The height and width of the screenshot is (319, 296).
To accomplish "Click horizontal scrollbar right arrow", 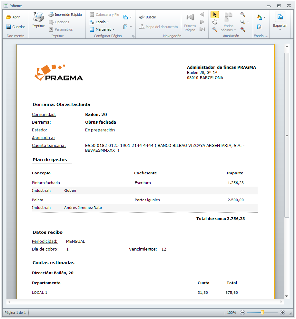I will tap(281, 302).
